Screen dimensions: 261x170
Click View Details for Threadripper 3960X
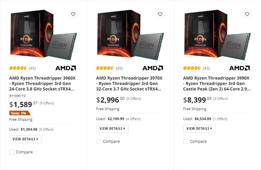(x=25, y=139)
